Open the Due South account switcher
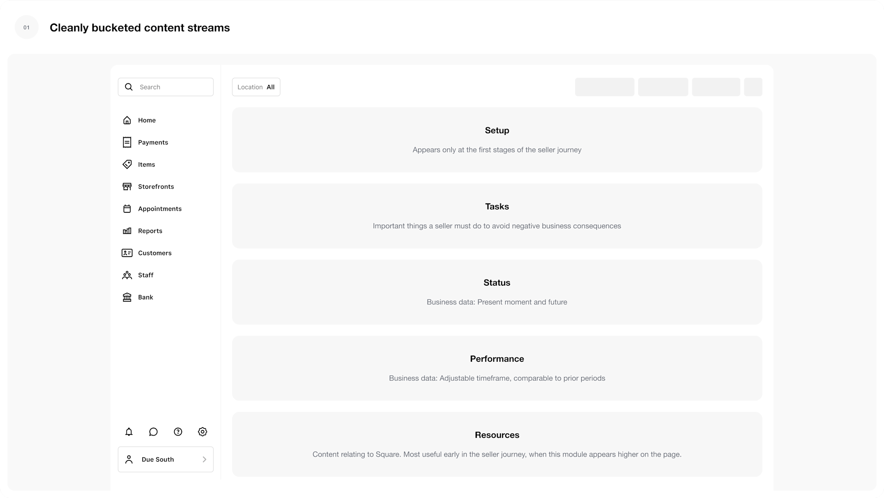 166,460
